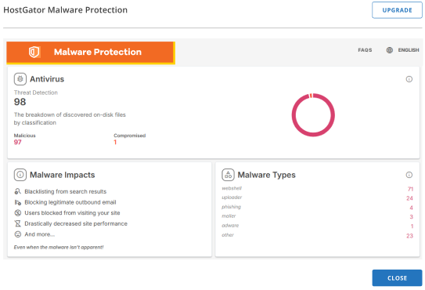Viewport: 425px width, 290px height.
Task: Click the mailer malware type row
Action: point(318,216)
